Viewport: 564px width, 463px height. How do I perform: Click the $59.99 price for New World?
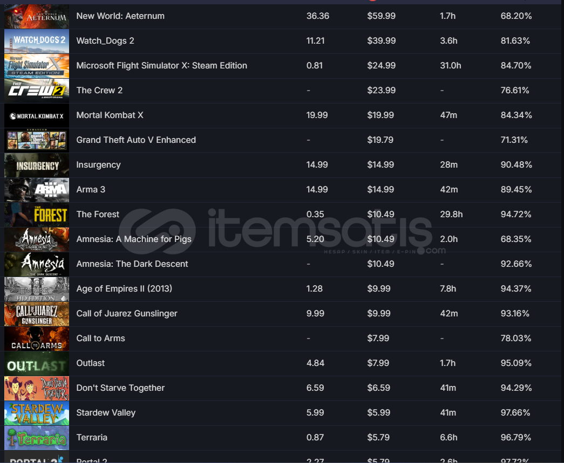pos(381,16)
